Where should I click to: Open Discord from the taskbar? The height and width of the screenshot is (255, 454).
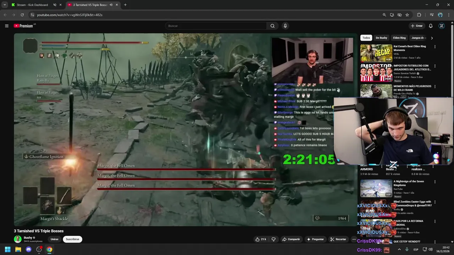29,249
